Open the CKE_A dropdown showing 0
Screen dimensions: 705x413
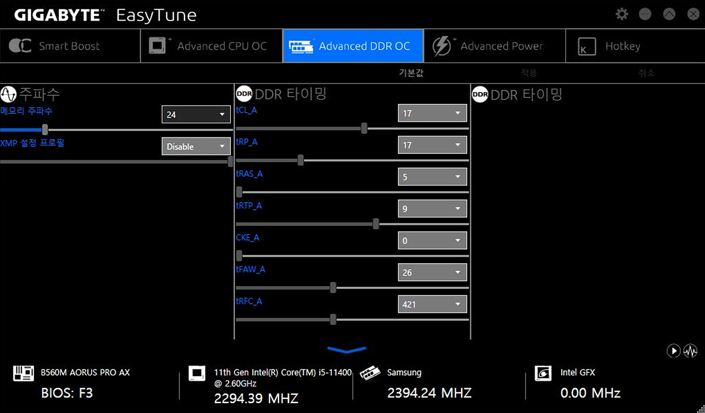(432, 240)
